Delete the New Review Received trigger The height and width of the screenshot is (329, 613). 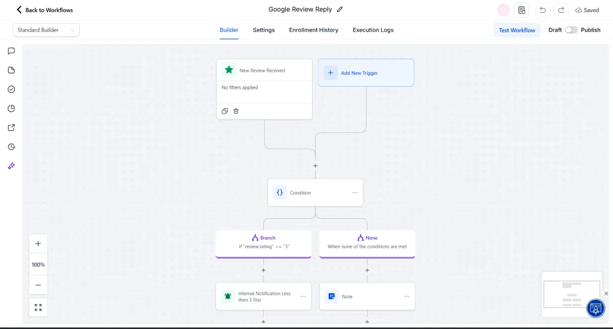coord(236,111)
